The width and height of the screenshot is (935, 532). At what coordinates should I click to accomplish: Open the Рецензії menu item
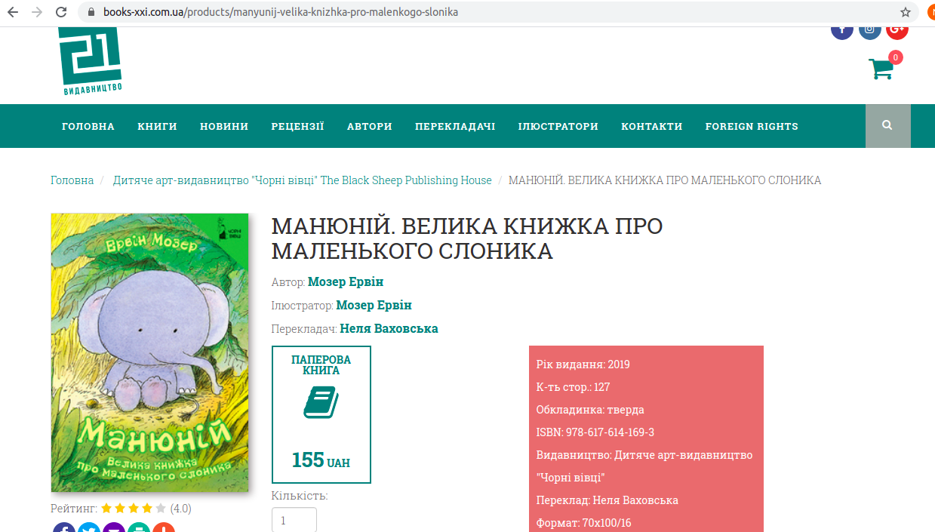pos(297,126)
